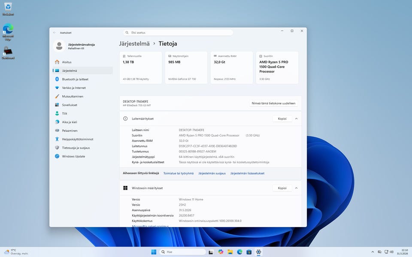
Task: Open Järjestelmän lisäasetukset link
Action: coord(247,173)
